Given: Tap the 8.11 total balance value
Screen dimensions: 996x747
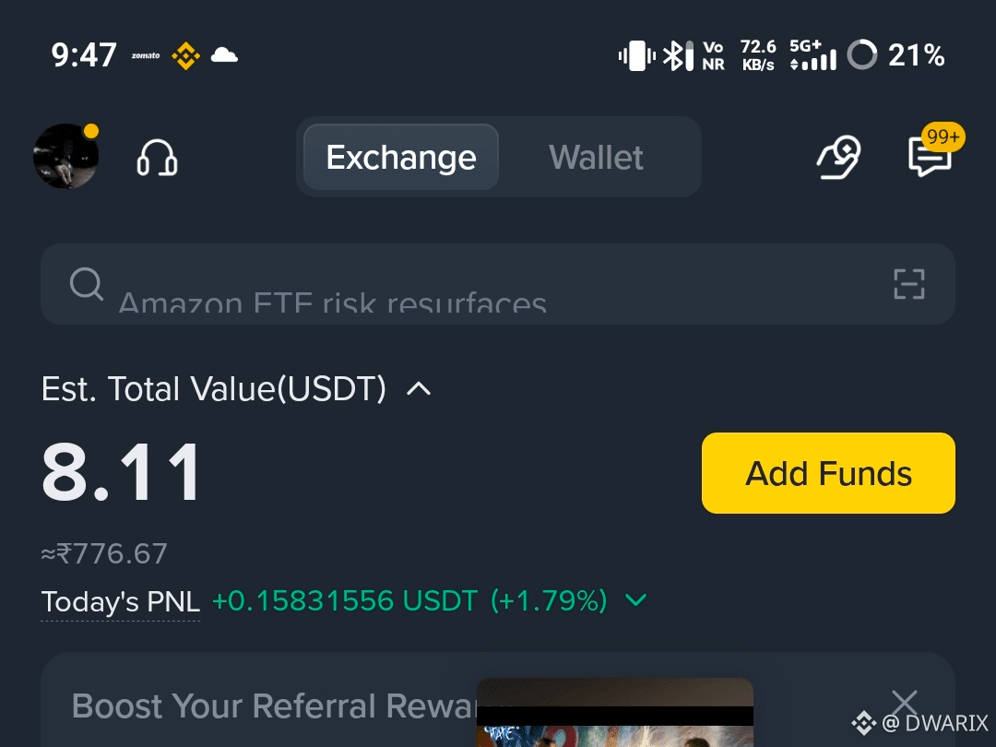Looking at the screenshot, I should tap(122, 472).
